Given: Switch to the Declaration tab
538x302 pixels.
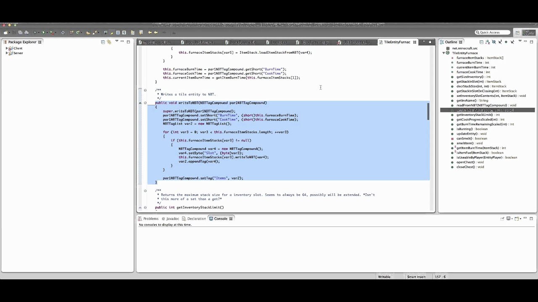Looking at the screenshot, I should [x=194, y=219].
